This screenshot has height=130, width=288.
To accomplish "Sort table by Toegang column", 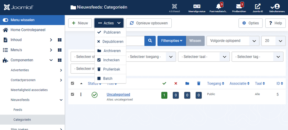I will [216, 83].
